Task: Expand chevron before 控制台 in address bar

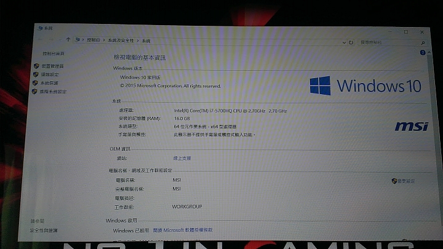Action: pyautogui.click(x=83, y=40)
